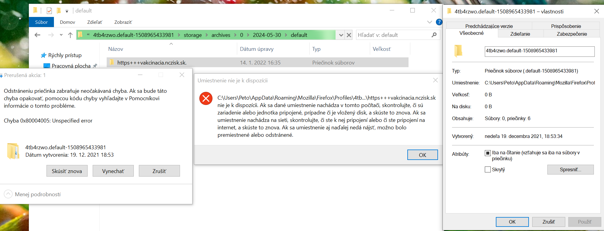Toggle the Iba na čítanie checkbox
Screen dimensions: 604x231
pyautogui.click(x=488, y=153)
